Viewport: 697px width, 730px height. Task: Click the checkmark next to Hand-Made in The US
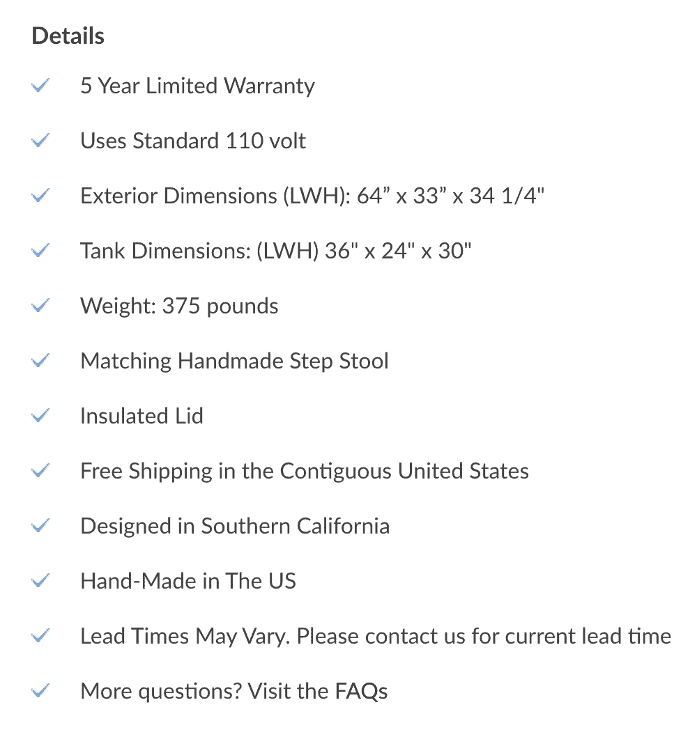point(40,580)
